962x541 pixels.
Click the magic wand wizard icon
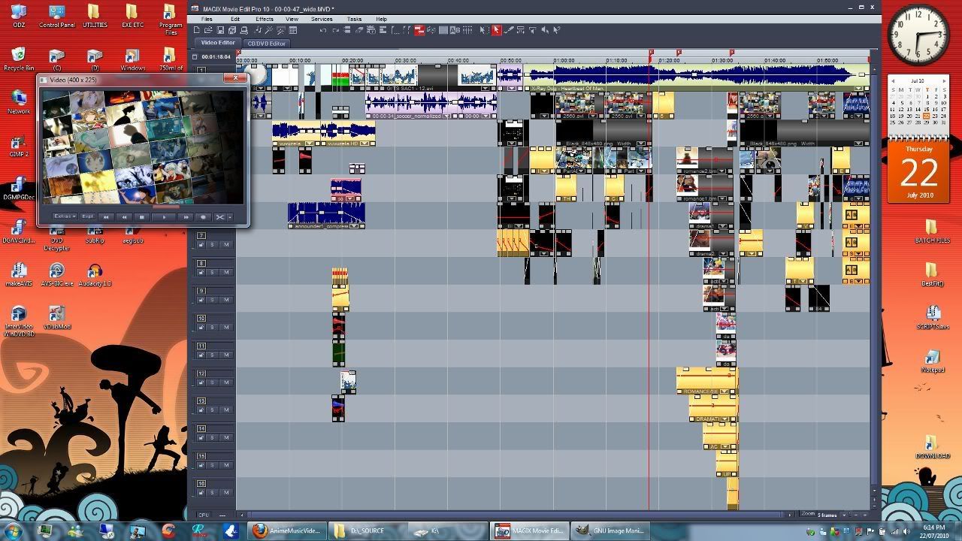(268, 30)
